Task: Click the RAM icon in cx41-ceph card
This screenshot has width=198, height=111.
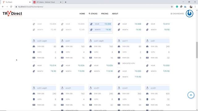Action: pos(91,58)
